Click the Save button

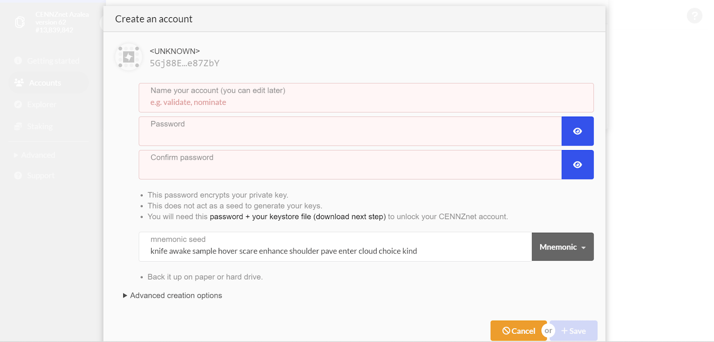click(573, 331)
